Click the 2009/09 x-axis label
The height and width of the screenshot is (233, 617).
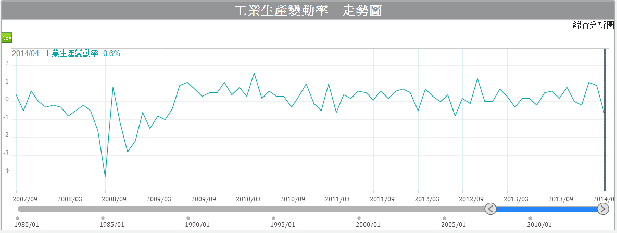click(204, 198)
